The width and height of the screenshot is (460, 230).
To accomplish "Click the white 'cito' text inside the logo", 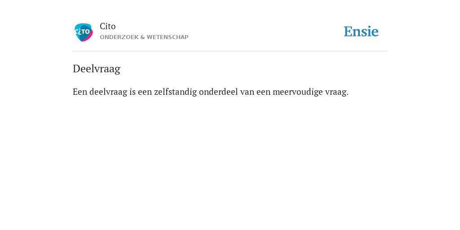I will coord(82,31).
